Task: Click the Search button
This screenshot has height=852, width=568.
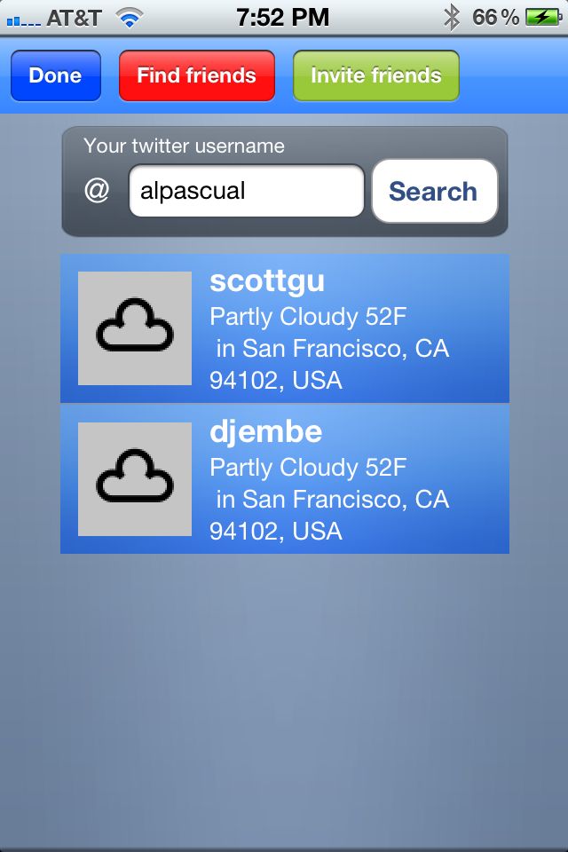Action: click(x=434, y=192)
